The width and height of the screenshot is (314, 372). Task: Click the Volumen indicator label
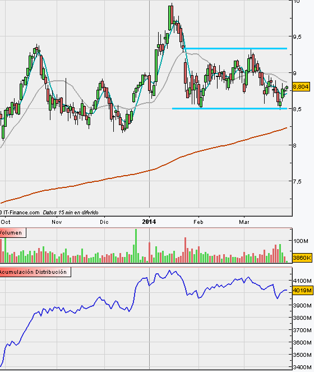pyautogui.click(x=13, y=232)
